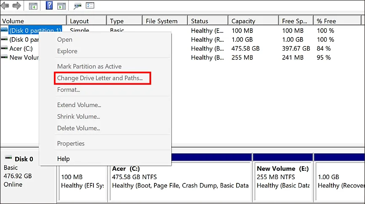Click Show/Hide Console Tree toolbar icon
Screen dimensions: 365x204
click(33, 6)
